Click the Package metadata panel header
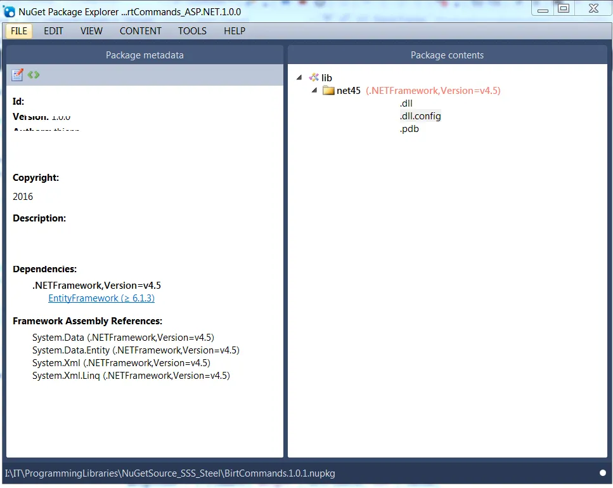 coord(145,55)
